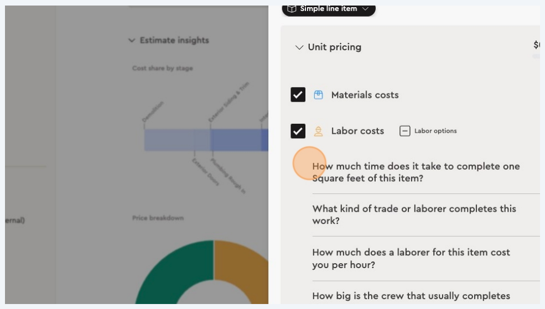Click the Labor options minus icon
The height and width of the screenshot is (309, 545).
click(405, 131)
